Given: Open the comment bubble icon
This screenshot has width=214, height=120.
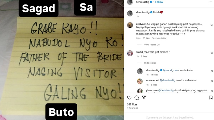Looking at the screenshot, I should click(x=136, y=98).
